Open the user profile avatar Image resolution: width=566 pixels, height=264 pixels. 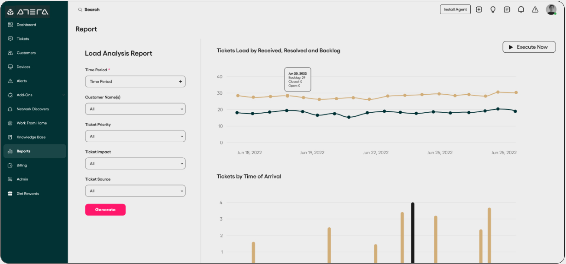(x=551, y=10)
